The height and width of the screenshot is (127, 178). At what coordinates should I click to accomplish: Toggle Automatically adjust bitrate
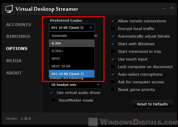(x=113, y=36)
